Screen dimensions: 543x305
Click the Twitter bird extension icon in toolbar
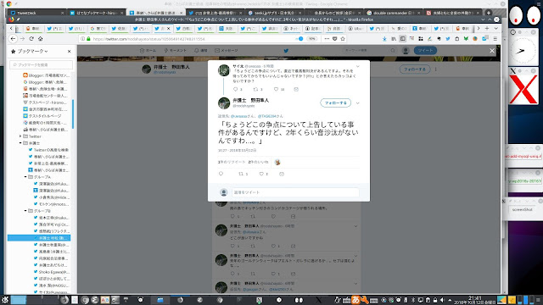click(x=448, y=39)
